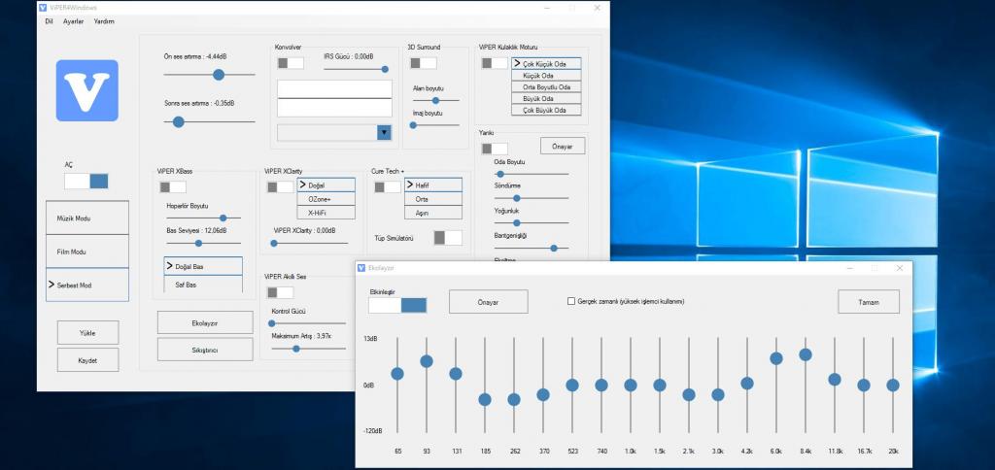This screenshot has height=470, width=995.
Task: Select Aşırı Cure Tech level
Action: pyautogui.click(x=433, y=213)
